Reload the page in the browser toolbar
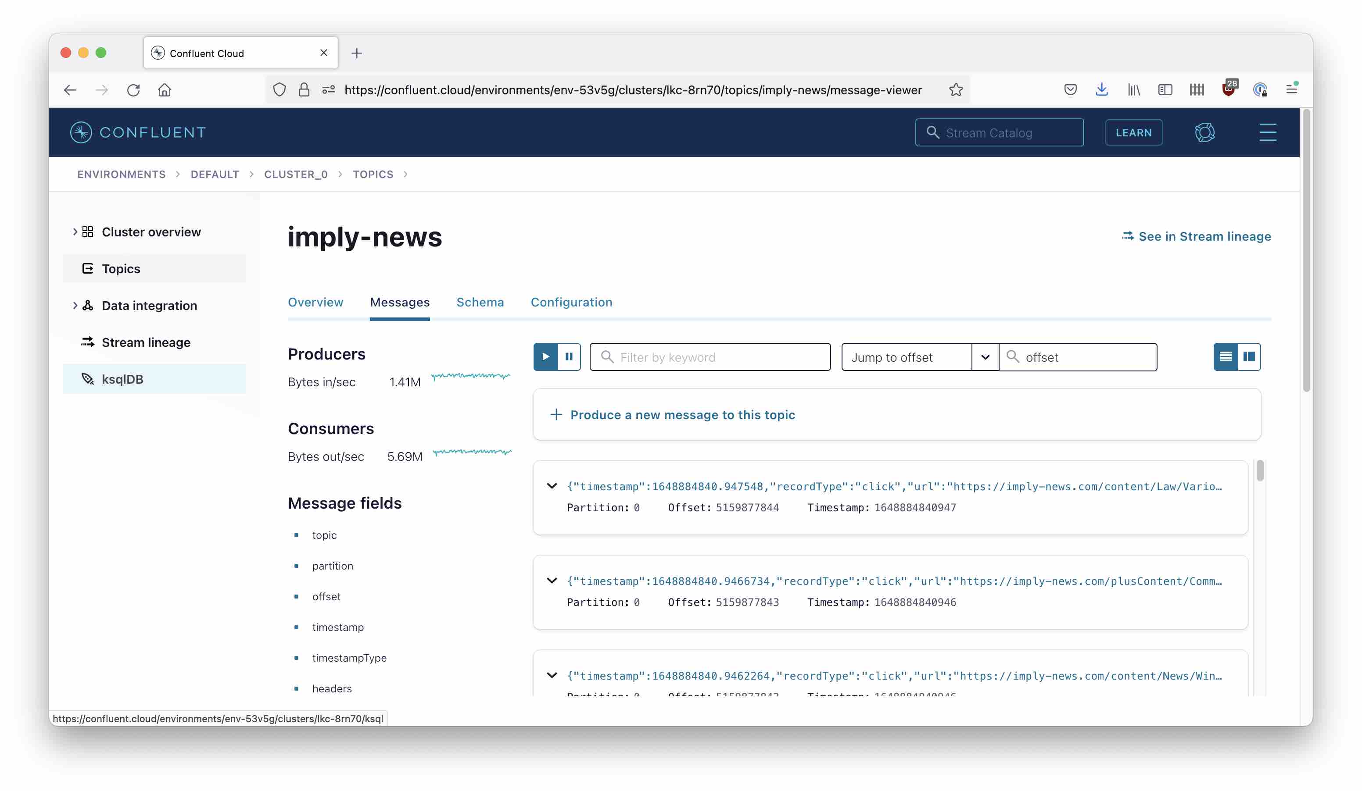The height and width of the screenshot is (791, 1362). coord(133,89)
